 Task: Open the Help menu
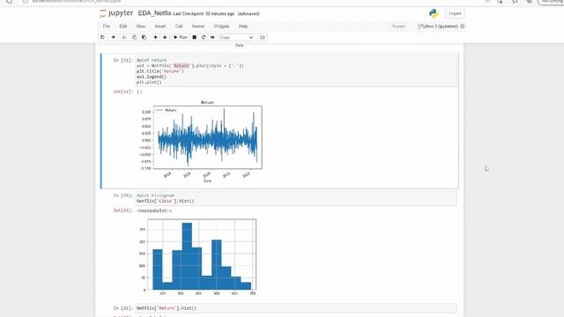pyautogui.click(x=243, y=26)
